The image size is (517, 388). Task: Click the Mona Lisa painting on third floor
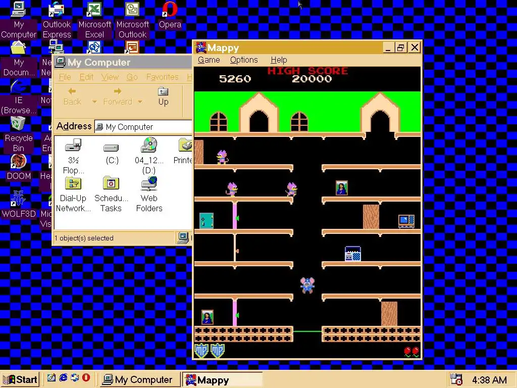click(x=342, y=188)
